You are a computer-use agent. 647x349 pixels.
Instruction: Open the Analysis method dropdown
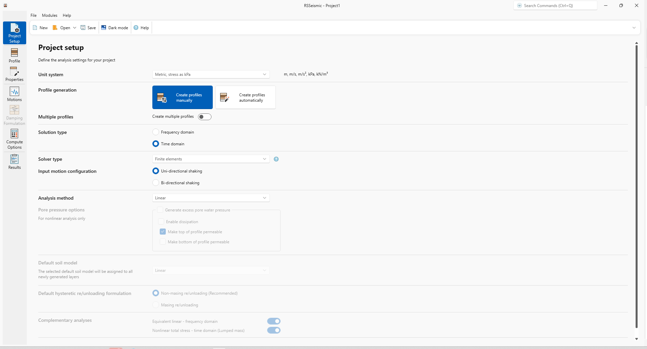click(x=211, y=198)
